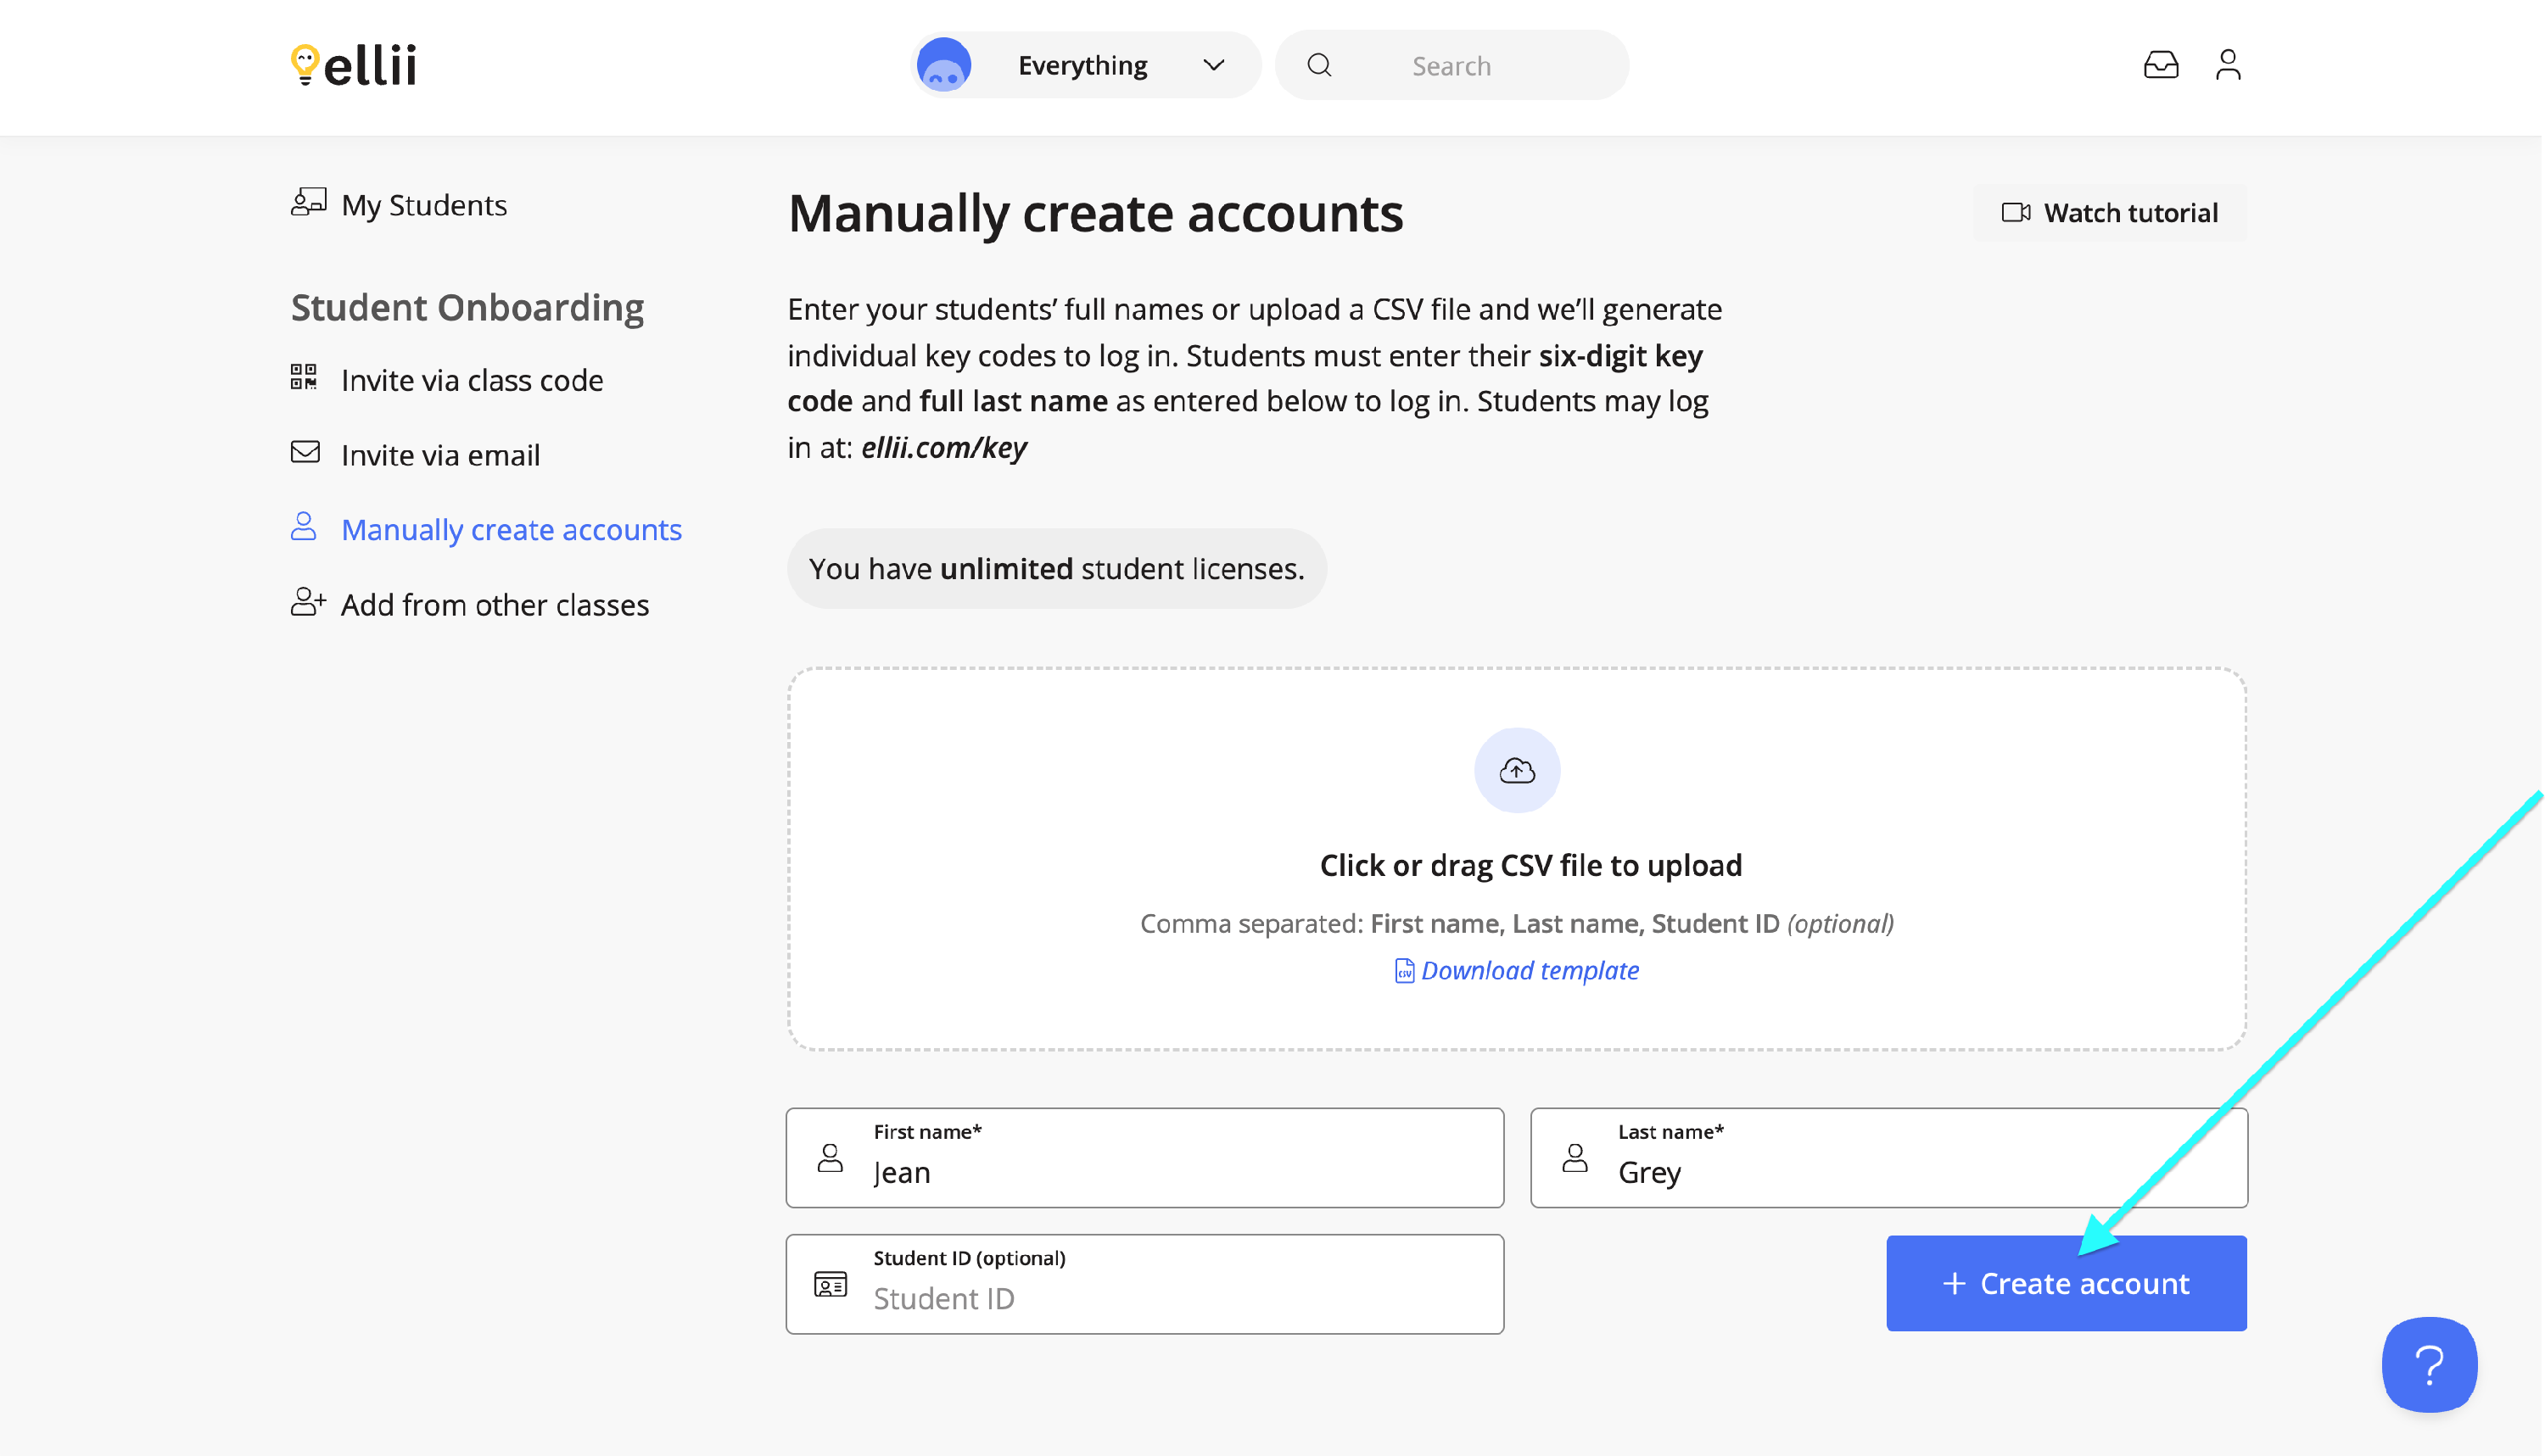Go to My Students
Viewport: 2545px width, 1456px height.
[423, 205]
